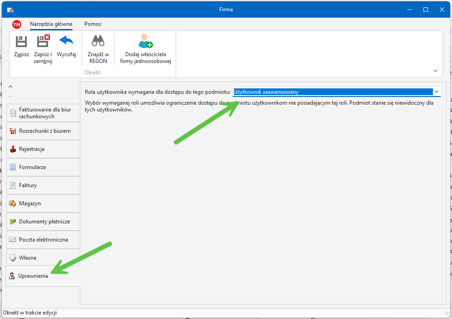
Task: Click Zapisz i zamknij icon
Action: point(43,42)
